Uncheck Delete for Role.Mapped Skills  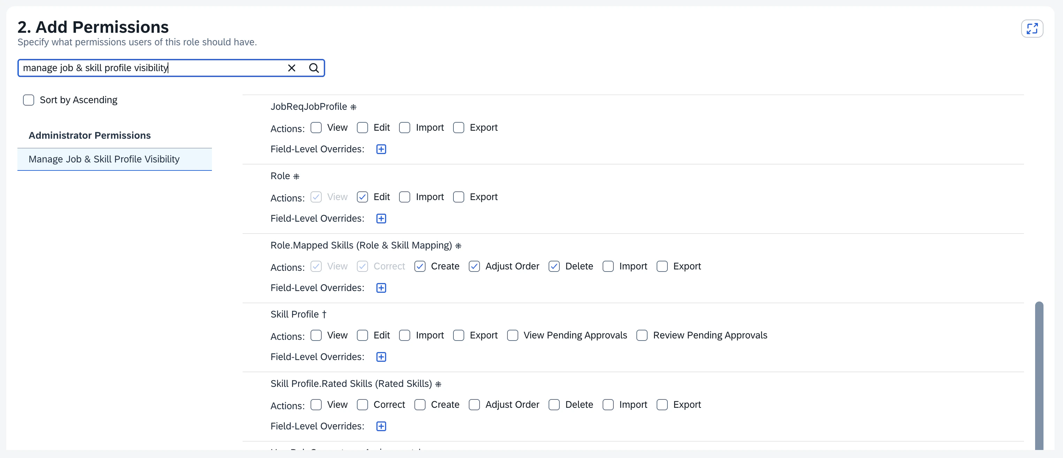(x=554, y=266)
